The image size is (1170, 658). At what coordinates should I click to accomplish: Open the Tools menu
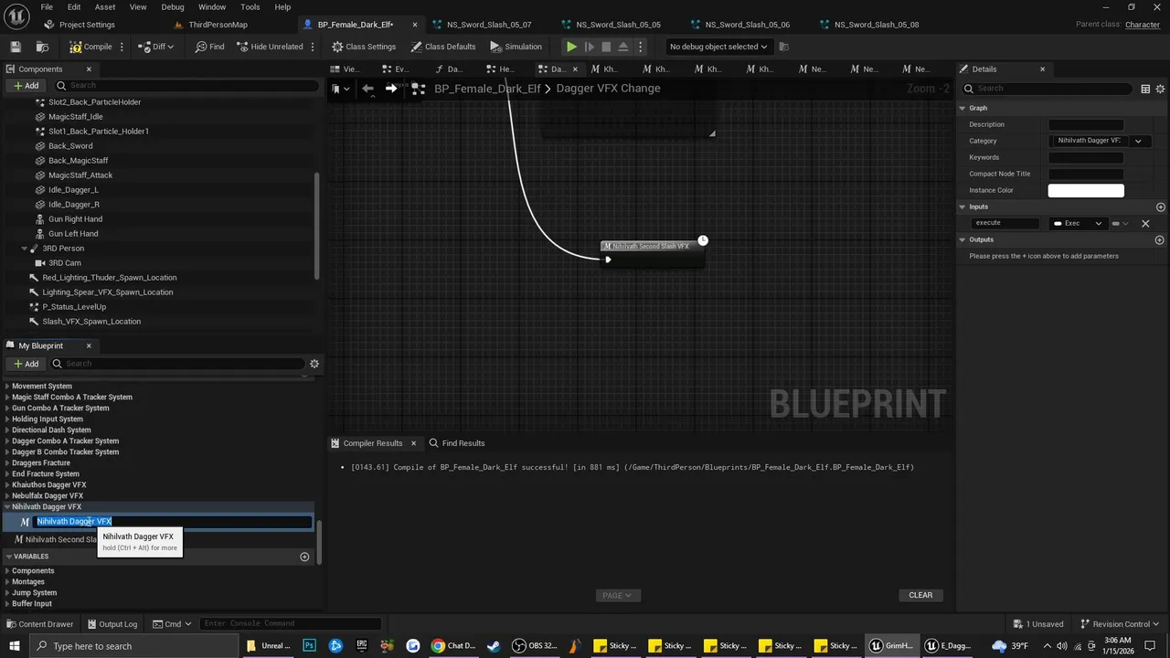click(250, 6)
